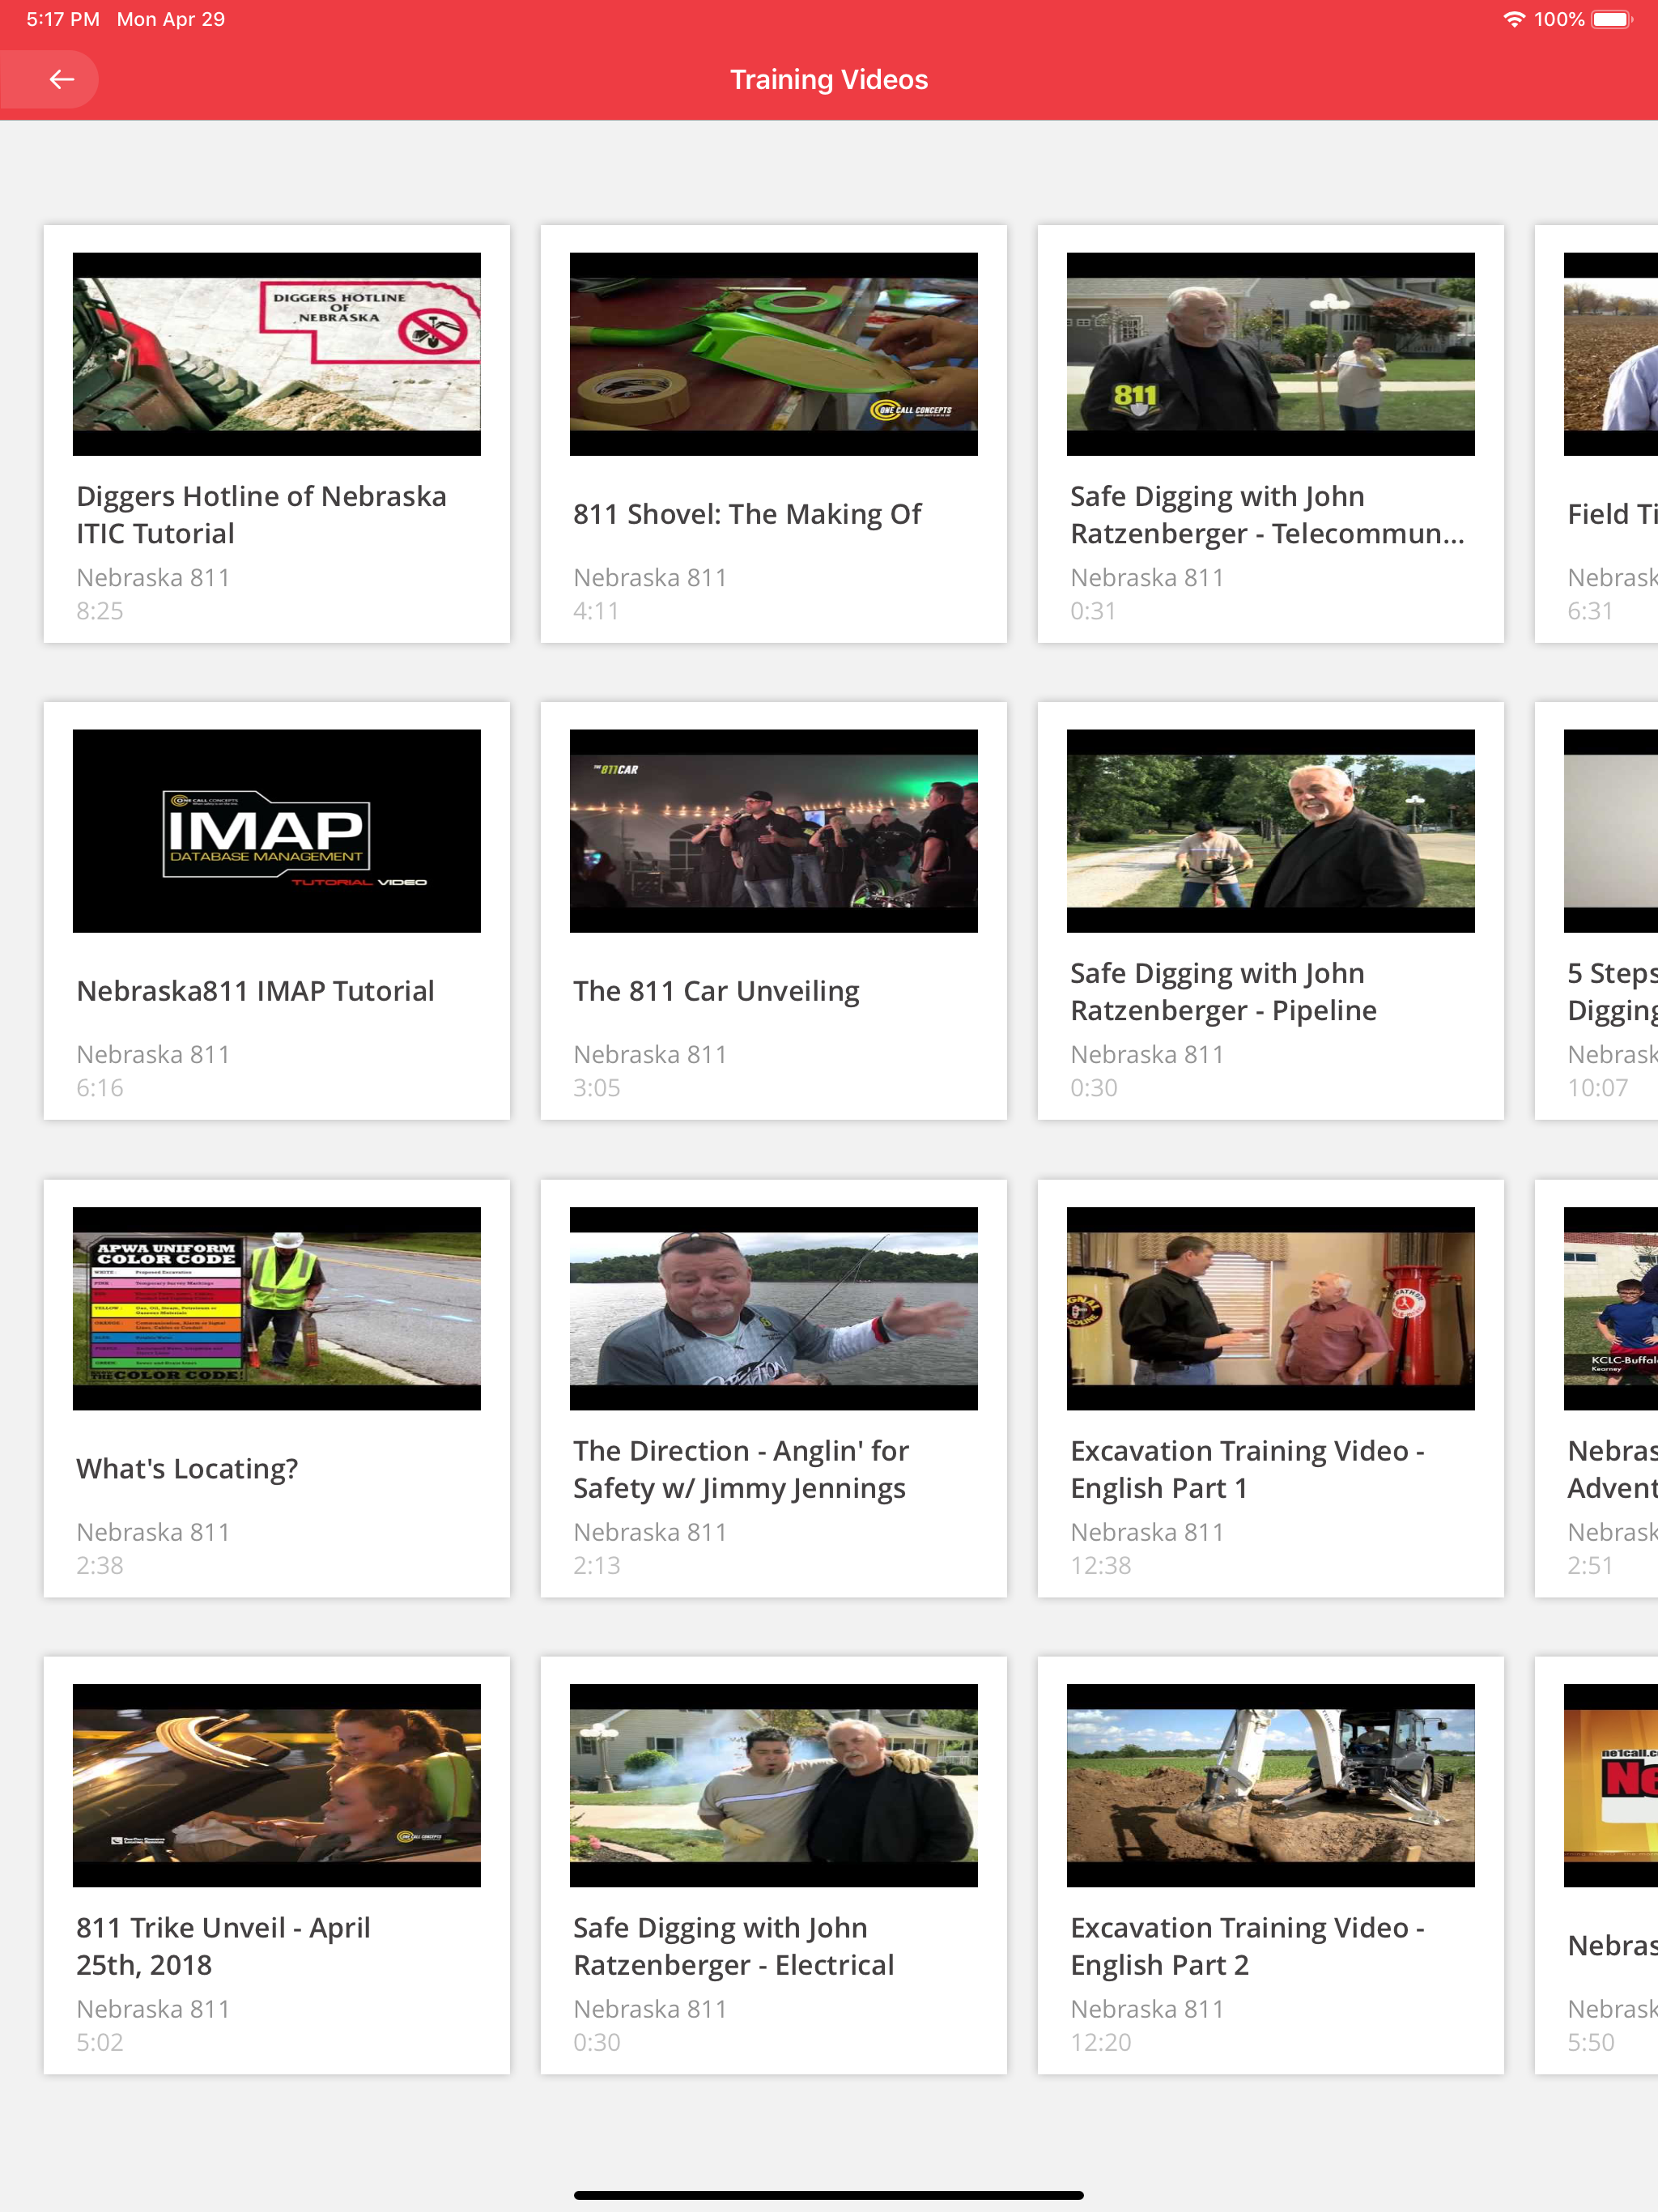
Task: Click the 12:20 duration of English Part 2
Action: click(x=1101, y=2042)
